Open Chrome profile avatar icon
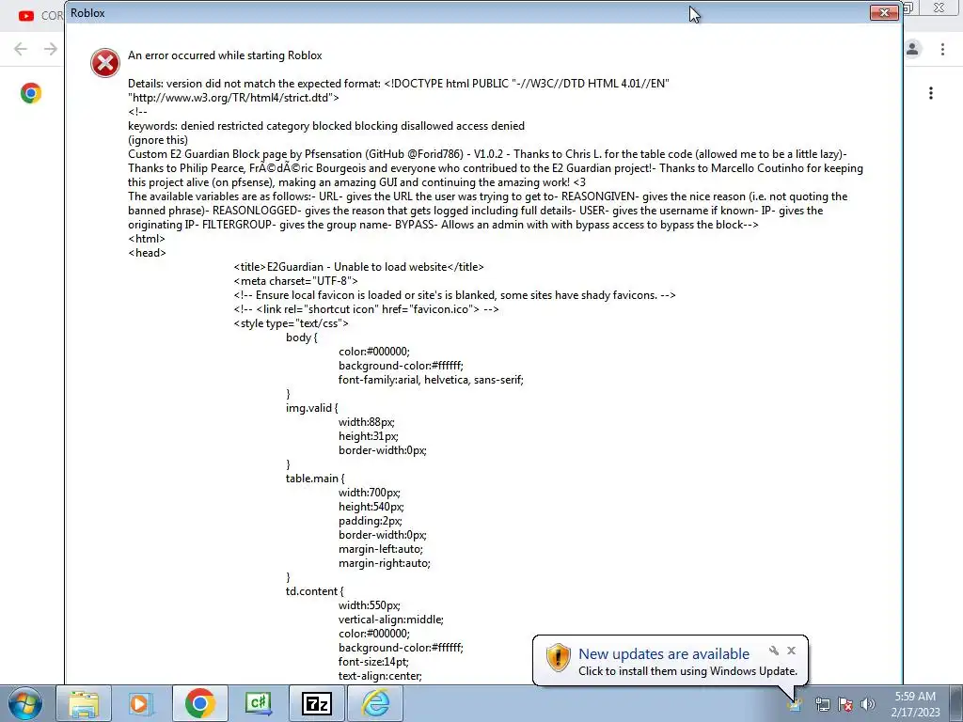Image resolution: width=963 pixels, height=722 pixels. pyautogui.click(x=912, y=49)
